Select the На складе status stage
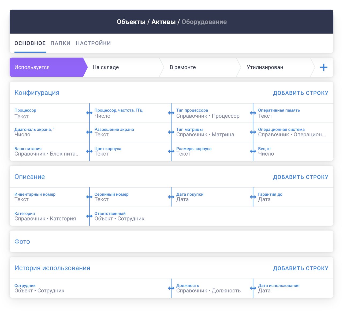Viewport: 343px width, 317px height. [106, 67]
